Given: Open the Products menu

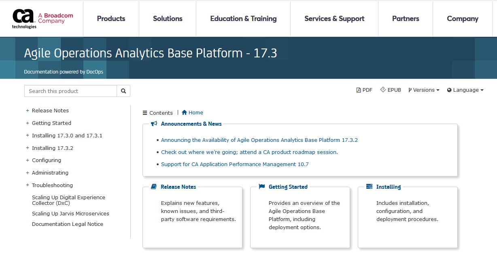Looking at the screenshot, I should coord(111,19).
